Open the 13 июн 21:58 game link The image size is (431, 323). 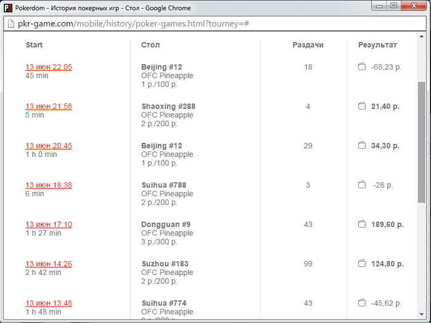tap(49, 106)
